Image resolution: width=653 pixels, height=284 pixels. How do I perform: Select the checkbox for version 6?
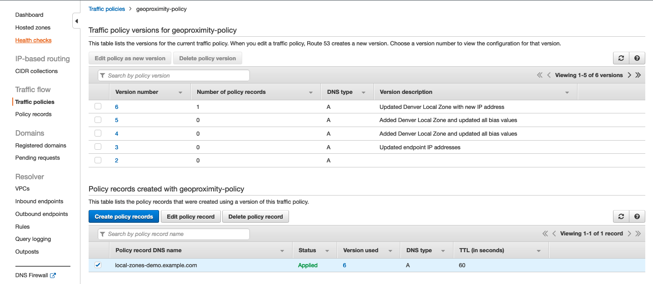(98, 106)
